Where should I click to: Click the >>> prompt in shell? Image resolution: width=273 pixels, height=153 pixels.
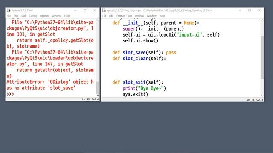[10, 94]
